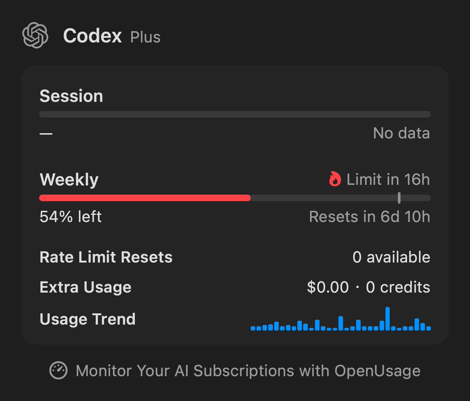Select the Rate Limit Resets row
The image size is (470, 401).
[235, 257]
